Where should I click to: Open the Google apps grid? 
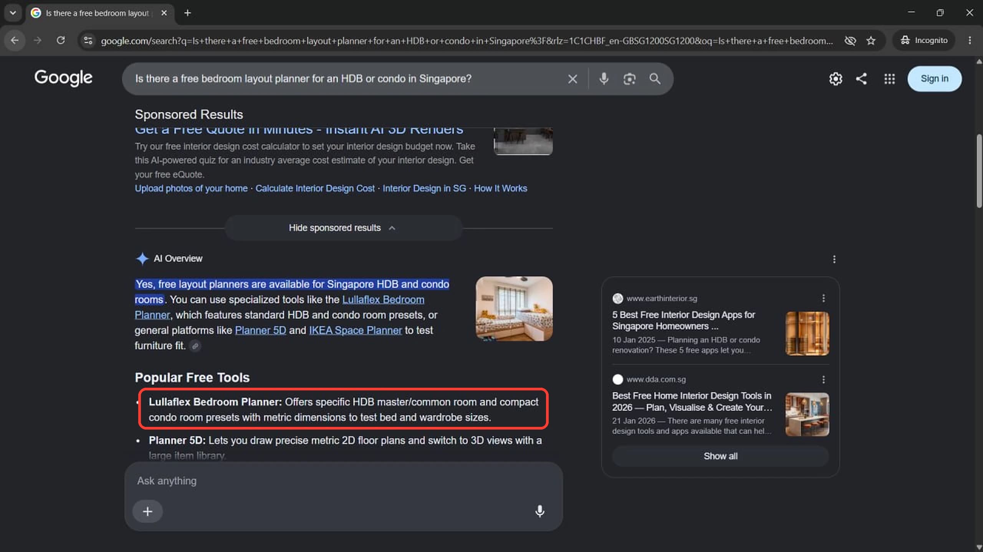(x=889, y=79)
